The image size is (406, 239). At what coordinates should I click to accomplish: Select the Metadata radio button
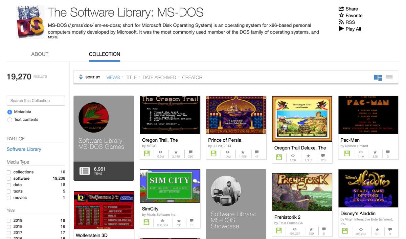9,112
